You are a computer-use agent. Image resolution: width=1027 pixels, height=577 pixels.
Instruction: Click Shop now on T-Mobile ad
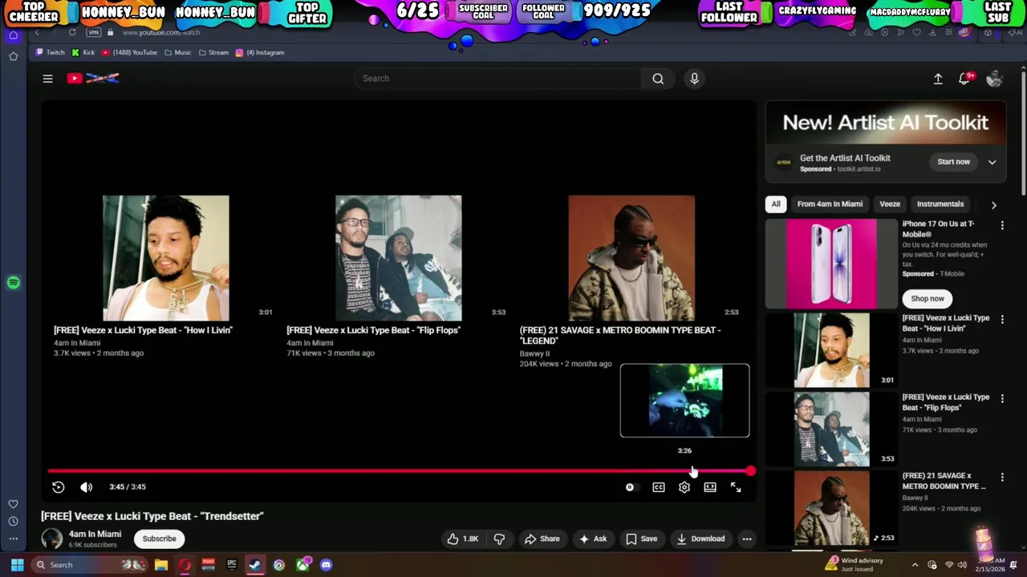click(x=928, y=299)
